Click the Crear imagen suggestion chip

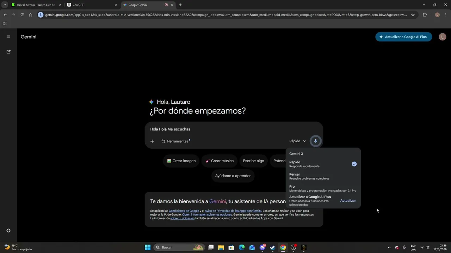181,161
